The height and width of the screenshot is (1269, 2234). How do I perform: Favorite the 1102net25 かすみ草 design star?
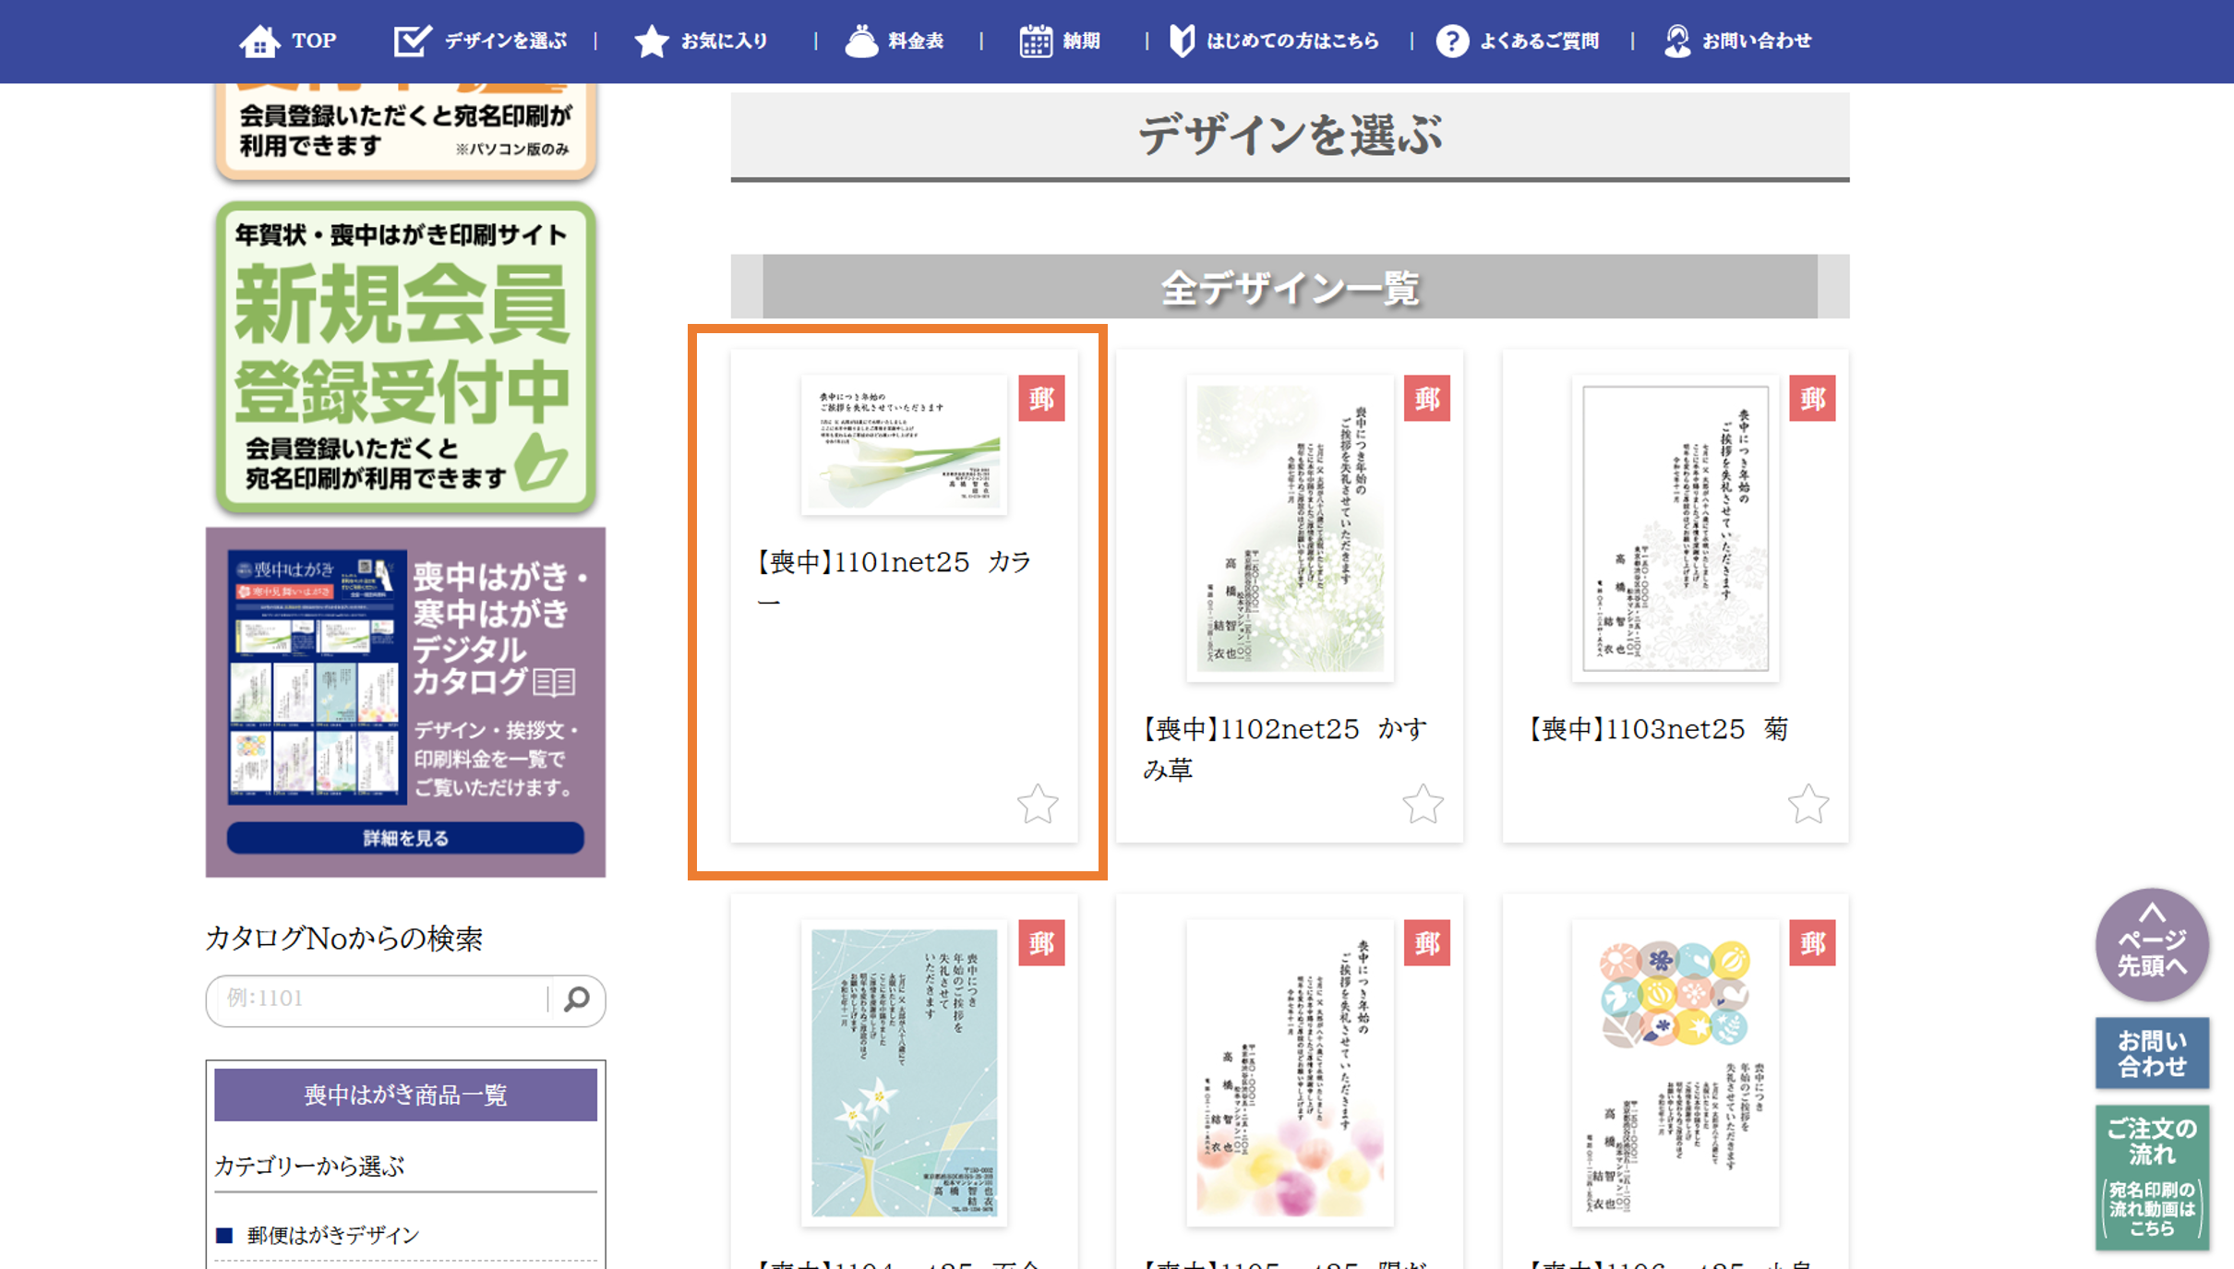click(x=1423, y=804)
